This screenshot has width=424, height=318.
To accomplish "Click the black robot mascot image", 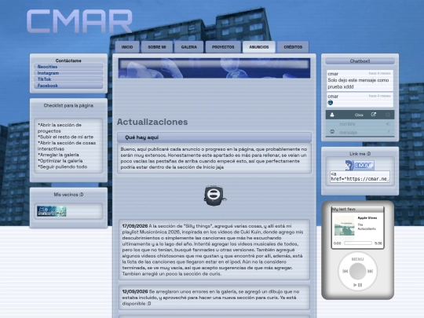I will click(214, 196).
